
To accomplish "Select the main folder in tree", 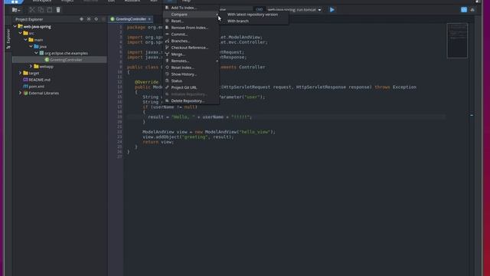I will [x=38, y=40].
